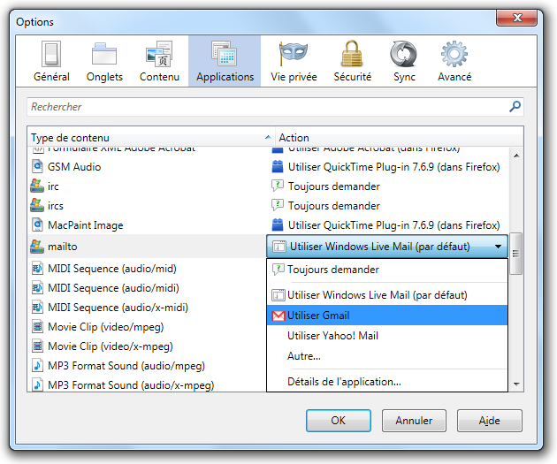Click QuickTime plugin icon for GSM Audio
This screenshot has width=557, height=464.
(278, 166)
